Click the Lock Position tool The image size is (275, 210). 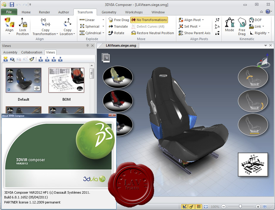23,26
